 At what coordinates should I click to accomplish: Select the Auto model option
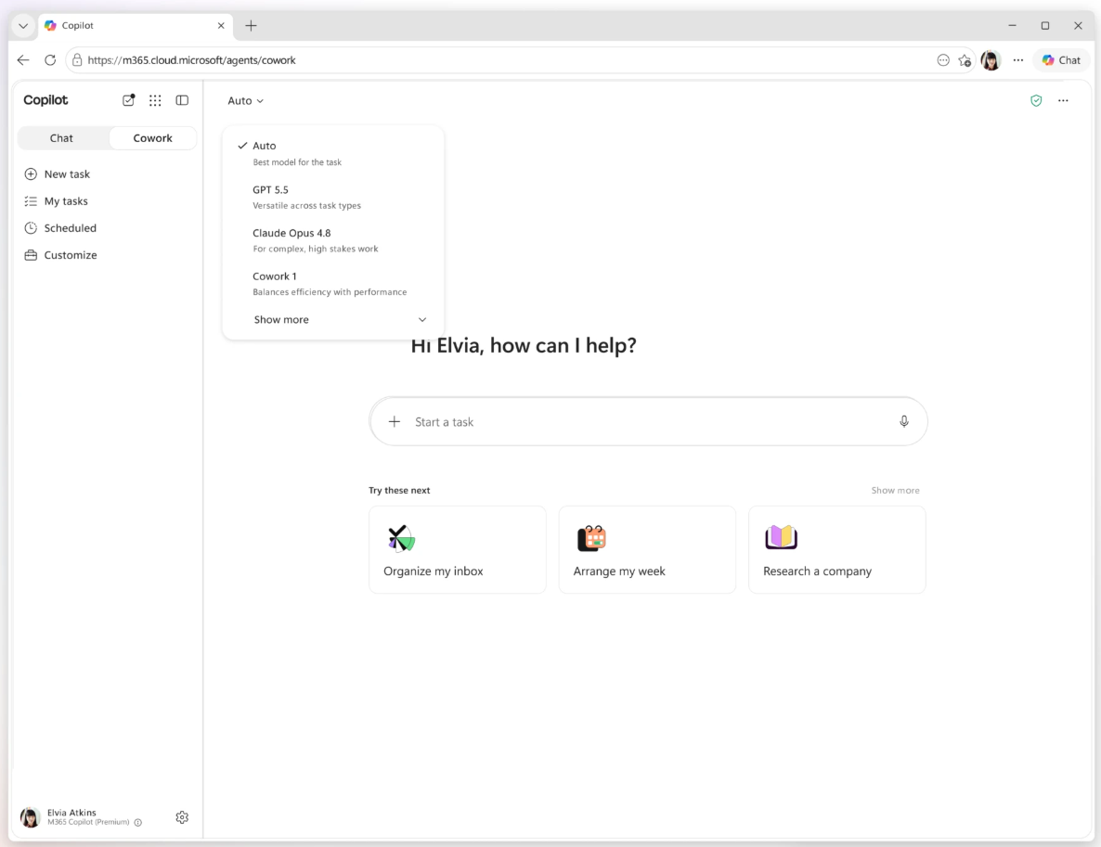[333, 153]
